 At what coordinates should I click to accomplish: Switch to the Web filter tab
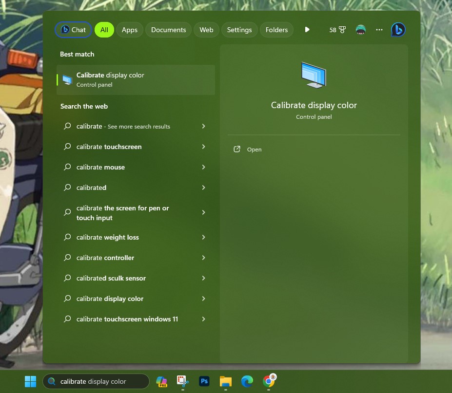(206, 30)
